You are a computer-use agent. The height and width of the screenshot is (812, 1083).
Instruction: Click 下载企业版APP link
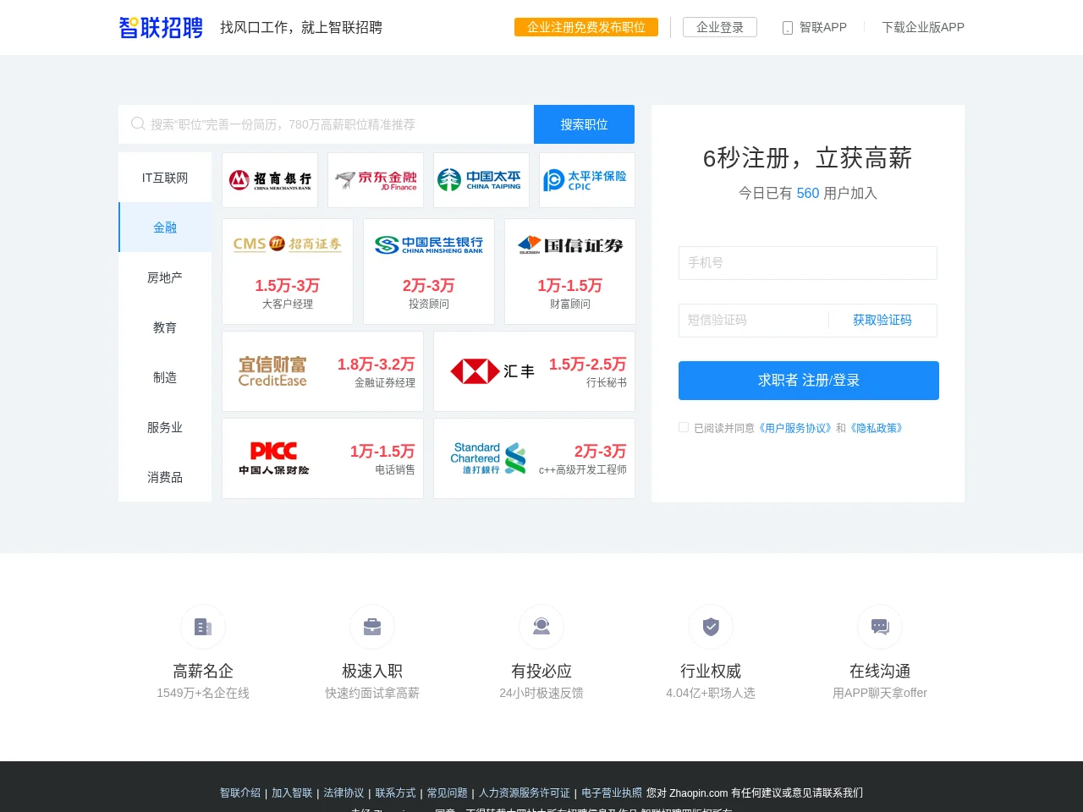(923, 27)
